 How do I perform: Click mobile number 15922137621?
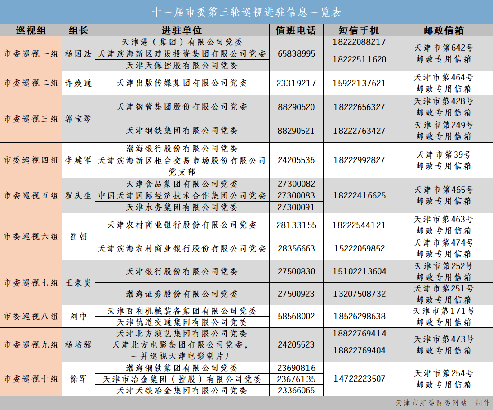359,83
